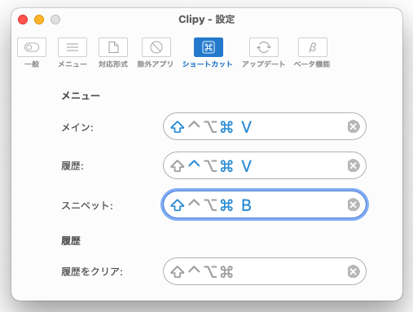Image resolution: width=413 pixels, height=312 pixels.
Task: Select the 対応形式 document icon
Action: tap(113, 47)
